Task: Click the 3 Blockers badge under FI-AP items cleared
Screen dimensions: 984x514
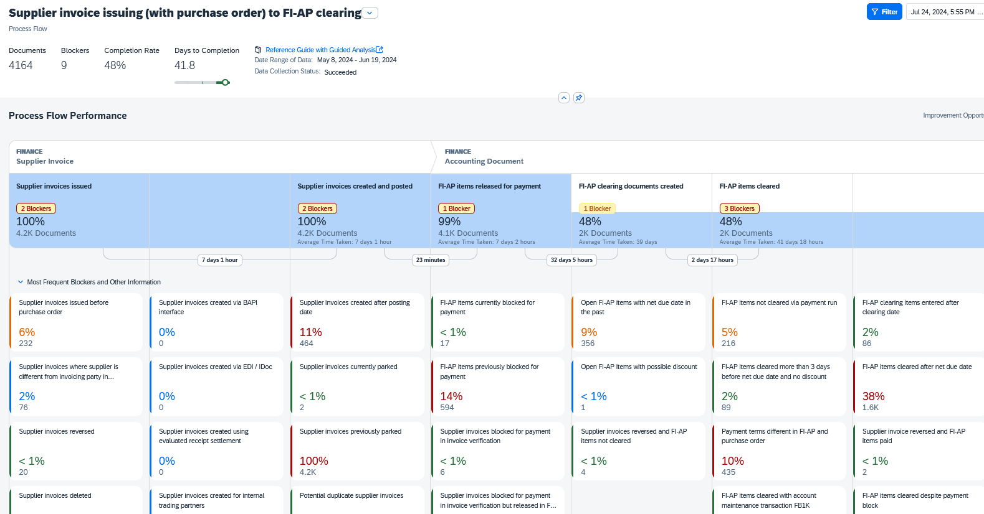Action: pyautogui.click(x=739, y=208)
